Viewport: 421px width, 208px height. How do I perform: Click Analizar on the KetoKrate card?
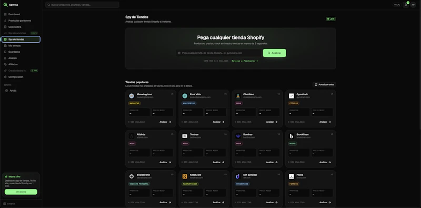coord(218,202)
